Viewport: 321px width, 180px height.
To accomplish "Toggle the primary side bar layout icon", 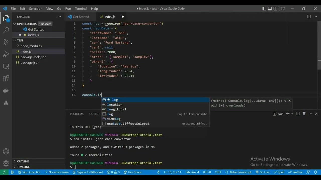I will 264,8.
